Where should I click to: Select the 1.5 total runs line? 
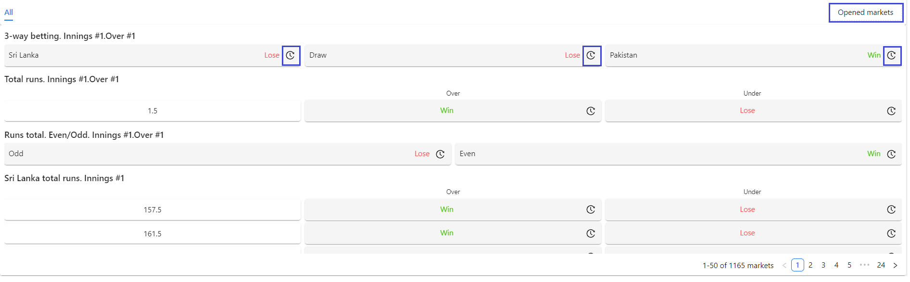[152, 111]
